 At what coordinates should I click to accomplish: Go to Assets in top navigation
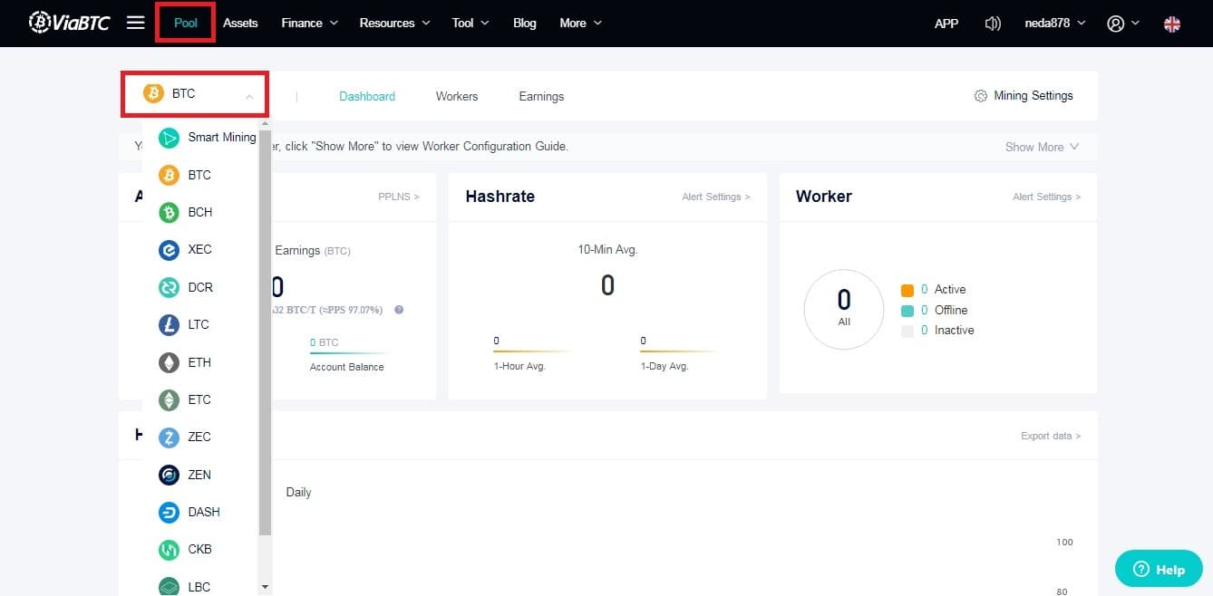click(240, 24)
